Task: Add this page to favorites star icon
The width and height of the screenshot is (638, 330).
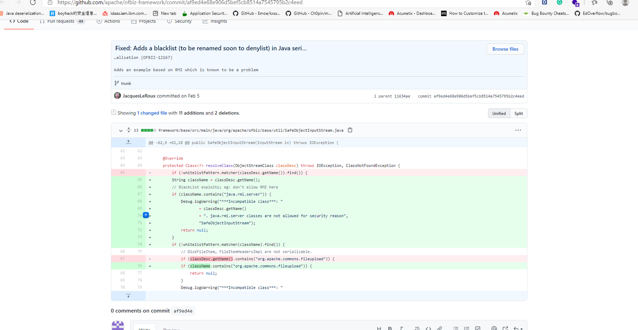Action: [528, 3]
